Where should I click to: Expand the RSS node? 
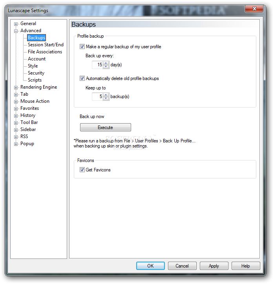click(16, 137)
